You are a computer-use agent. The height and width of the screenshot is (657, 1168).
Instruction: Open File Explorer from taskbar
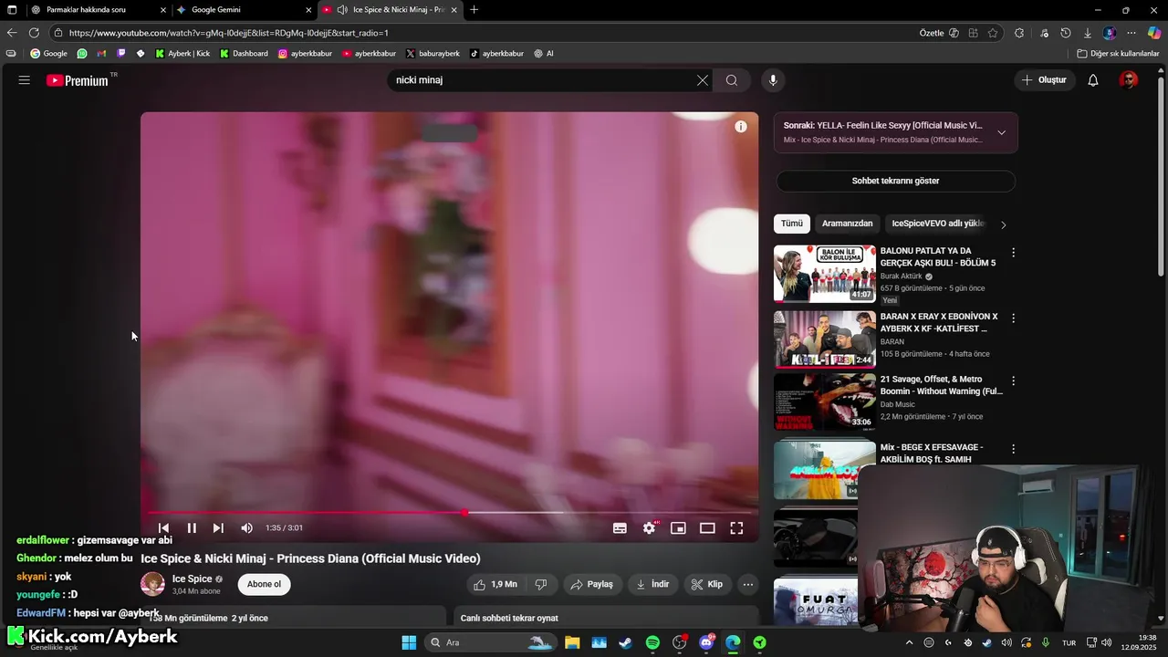click(572, 642)
